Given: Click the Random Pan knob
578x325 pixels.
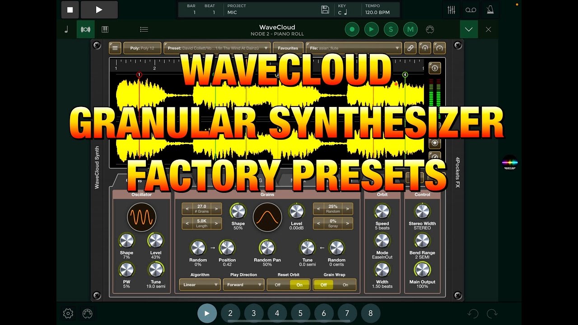Looking at the screenshot, I should point(267,248).
